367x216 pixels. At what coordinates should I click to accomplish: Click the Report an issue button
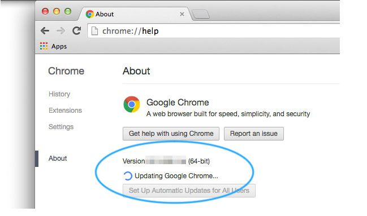click(254, 134)
